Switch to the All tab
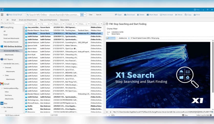This screenshot has width=214, height=124. point(7,20)
